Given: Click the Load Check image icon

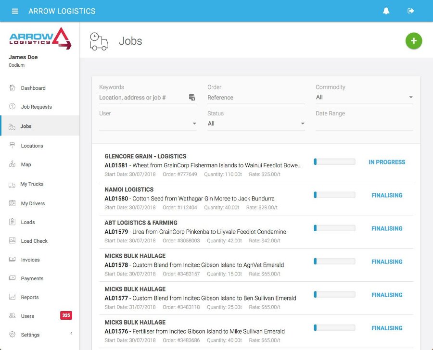Looking at the screenshot, I should coord(12,240).
